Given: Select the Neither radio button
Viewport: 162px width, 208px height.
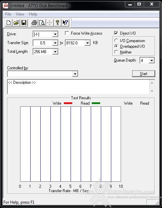Looking at the screenshot, I should (x=116, y=52).
